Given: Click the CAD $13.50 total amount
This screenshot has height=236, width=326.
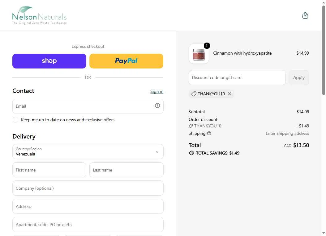Looking at the screenshot, I should pos(297,145).
